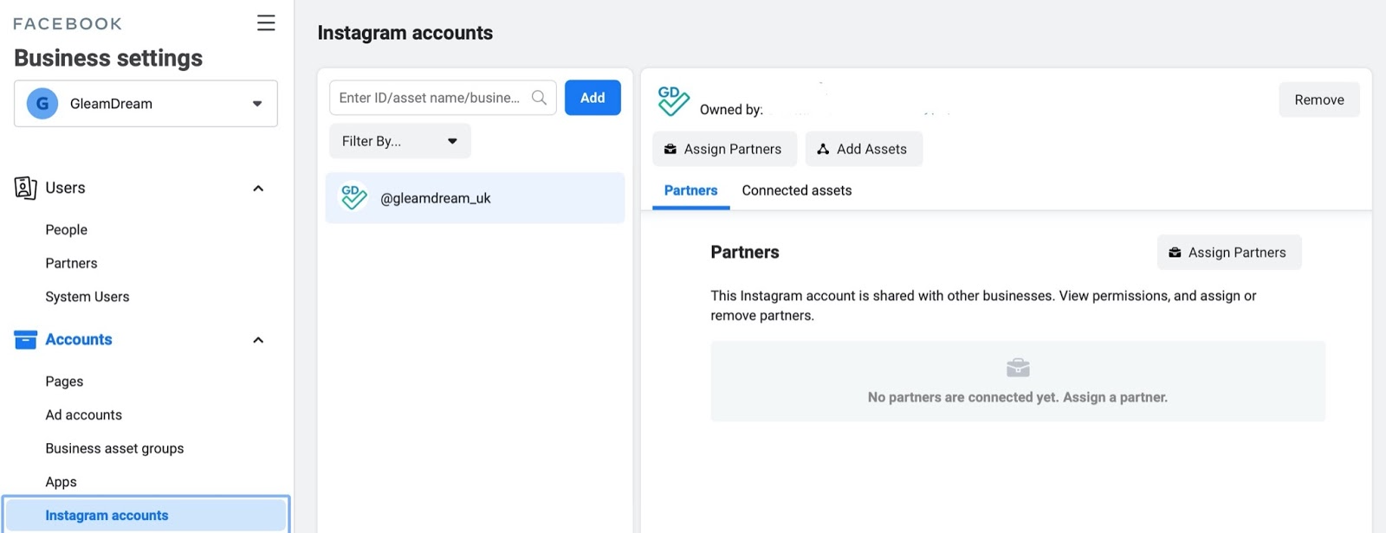Switch to the Partners tab
This screenshot has width=1386, height=533.
(690, 190)
